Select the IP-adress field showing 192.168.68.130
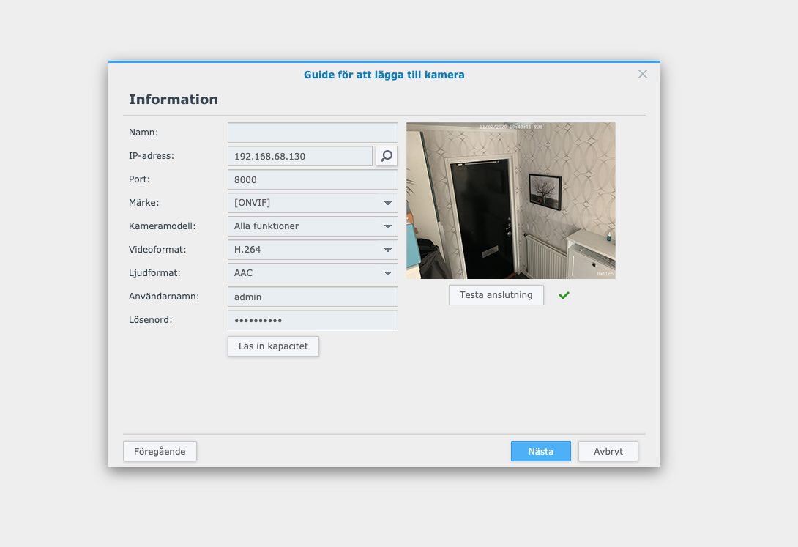This screenshot has height=547, width=798. coord(300,156)
